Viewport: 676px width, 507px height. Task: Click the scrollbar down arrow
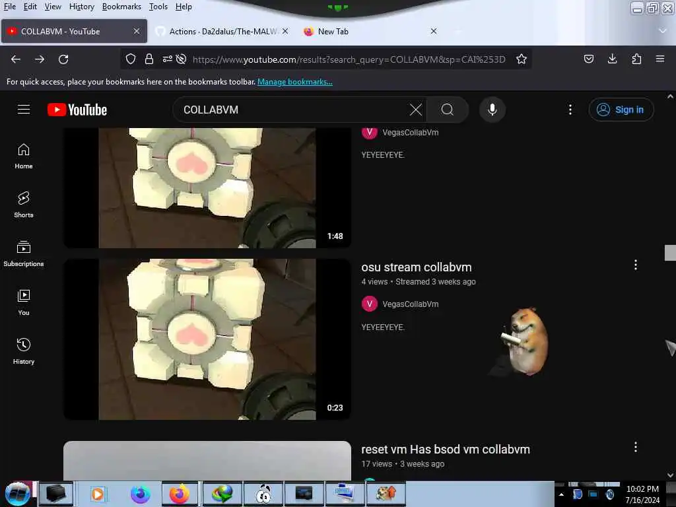(670, 475)
